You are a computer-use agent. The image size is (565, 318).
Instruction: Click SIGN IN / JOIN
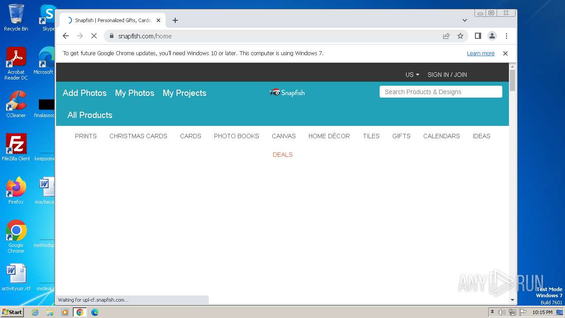[x=447, y=75]
